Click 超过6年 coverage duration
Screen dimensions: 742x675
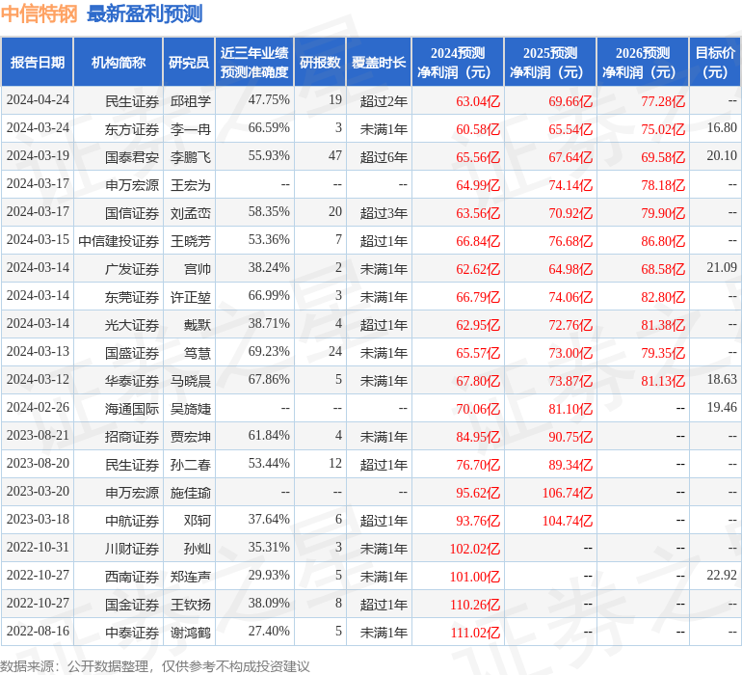coord(384,157)
